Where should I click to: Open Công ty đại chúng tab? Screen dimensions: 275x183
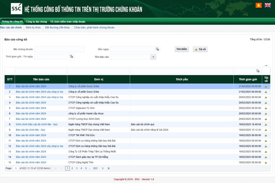point(36,22)
